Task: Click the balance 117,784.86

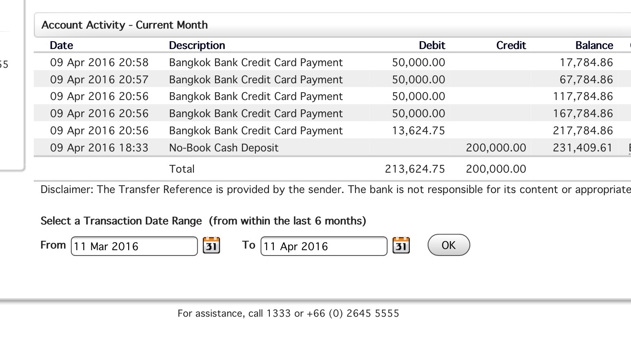Action: point(583,96)
